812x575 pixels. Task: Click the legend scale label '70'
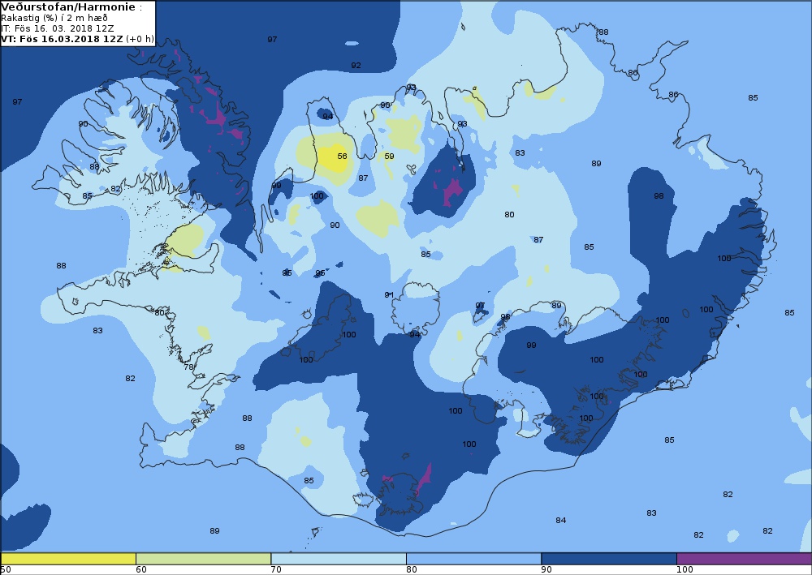point(276,570)
